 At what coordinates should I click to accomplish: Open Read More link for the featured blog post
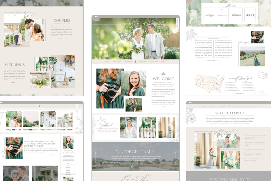[x=51, y=155]
